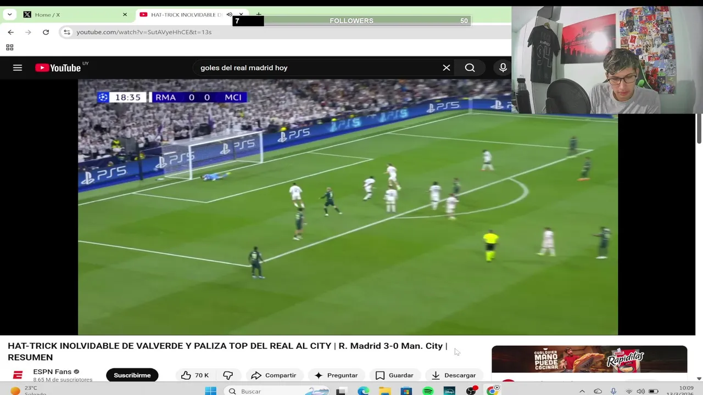Show hidden system tray icons
703x395 pixels.
582,391
